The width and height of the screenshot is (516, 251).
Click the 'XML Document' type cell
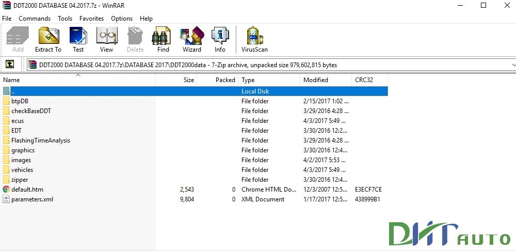[x=263, y=199]
